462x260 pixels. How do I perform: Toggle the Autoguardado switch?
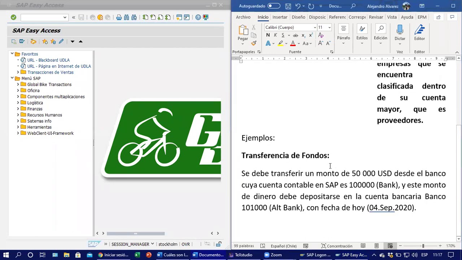274,6
